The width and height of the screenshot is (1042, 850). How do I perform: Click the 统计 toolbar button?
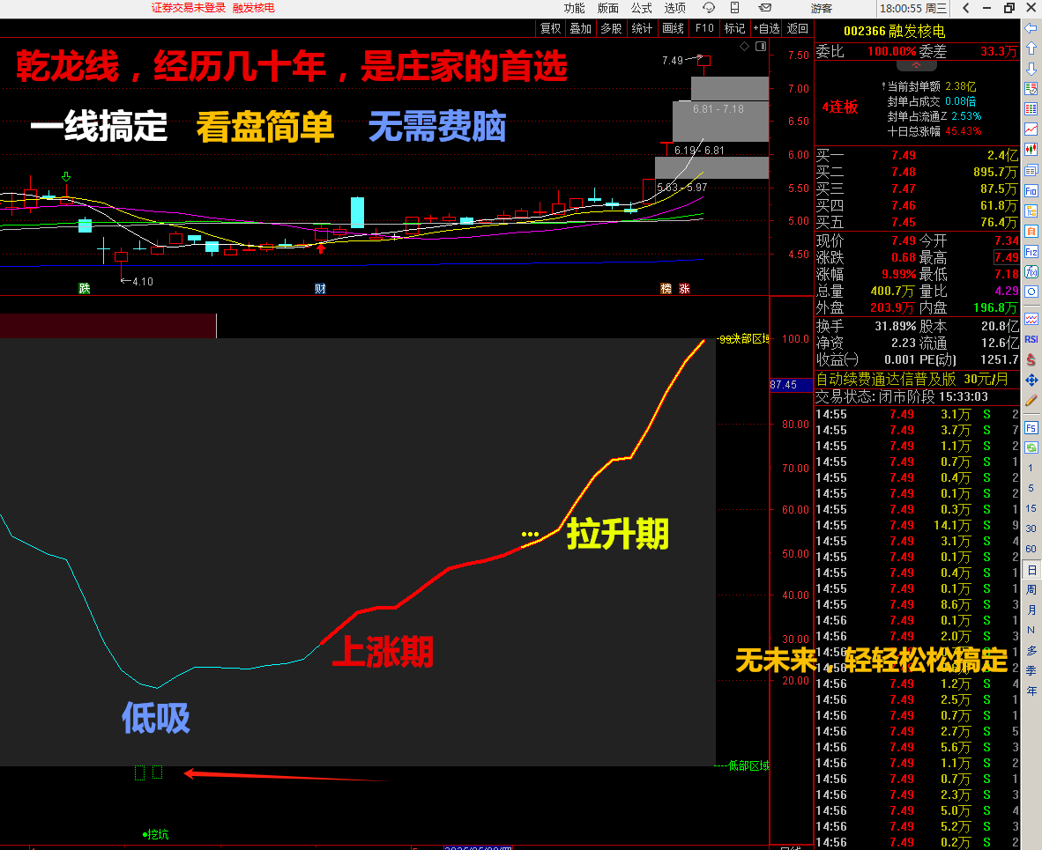coord(642,28)
